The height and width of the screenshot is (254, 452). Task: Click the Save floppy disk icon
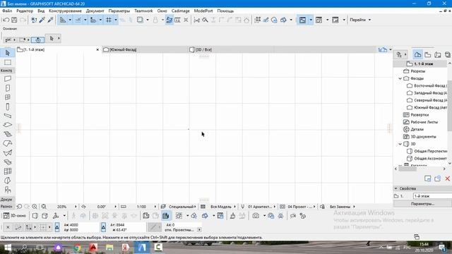[x=14, y=20]
